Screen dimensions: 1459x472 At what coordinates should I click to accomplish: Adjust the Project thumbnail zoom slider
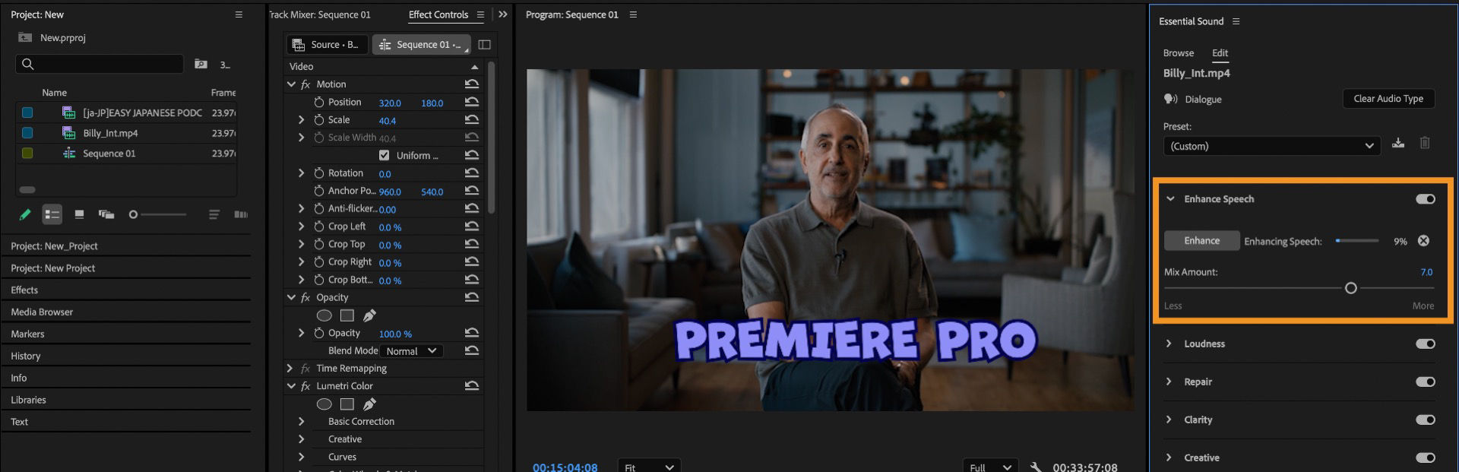pyautogui.click(x=133, y=215)
